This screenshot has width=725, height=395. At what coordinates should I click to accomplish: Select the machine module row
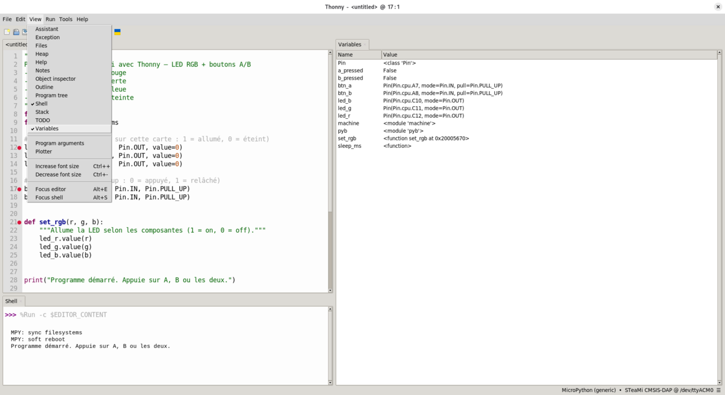526,123
